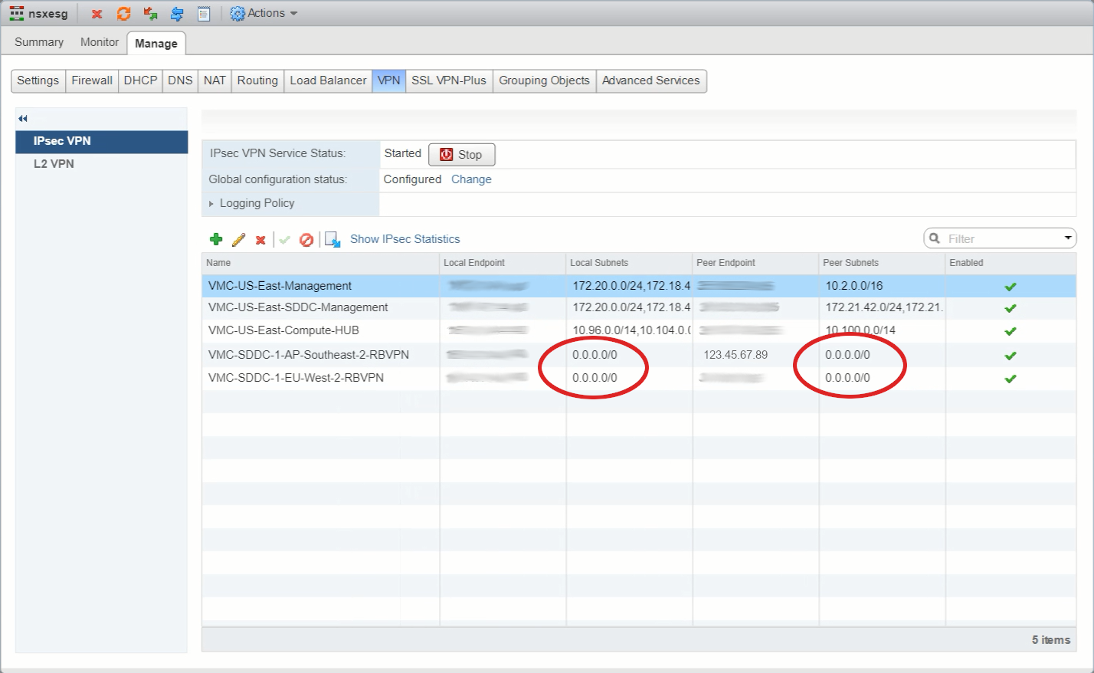Click the orange refresh icon in top toolbar

(123, 14)
